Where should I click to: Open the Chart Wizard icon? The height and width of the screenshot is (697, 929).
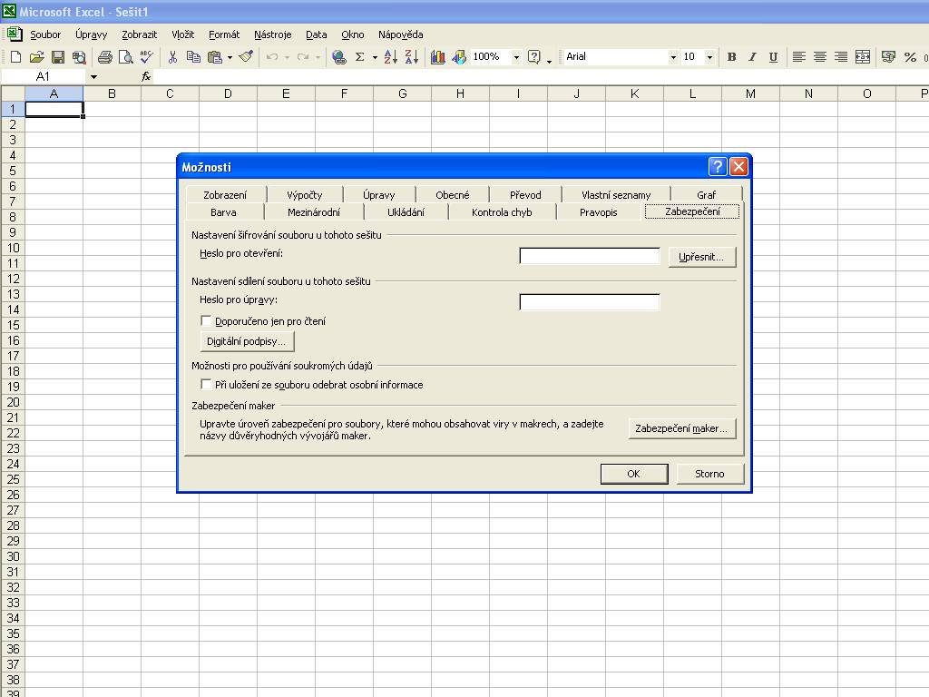[438, 57]
